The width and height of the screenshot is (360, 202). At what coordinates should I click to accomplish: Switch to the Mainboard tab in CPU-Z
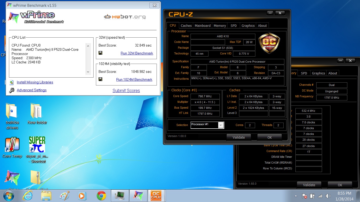[x=203, y=26]
